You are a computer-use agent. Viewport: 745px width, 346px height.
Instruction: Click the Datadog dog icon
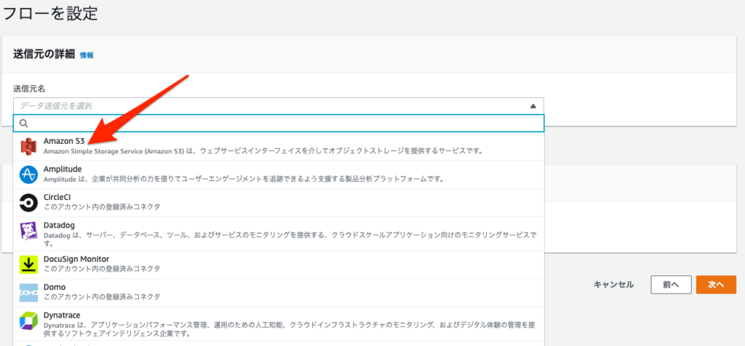pos(28,231)
